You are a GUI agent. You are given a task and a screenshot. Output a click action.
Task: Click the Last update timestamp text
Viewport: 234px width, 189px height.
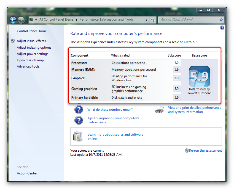click(x=96, y=155)
